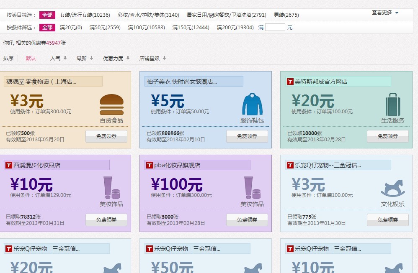Open 西溪漫步化妆品店 shop title

tap(37, 165)
